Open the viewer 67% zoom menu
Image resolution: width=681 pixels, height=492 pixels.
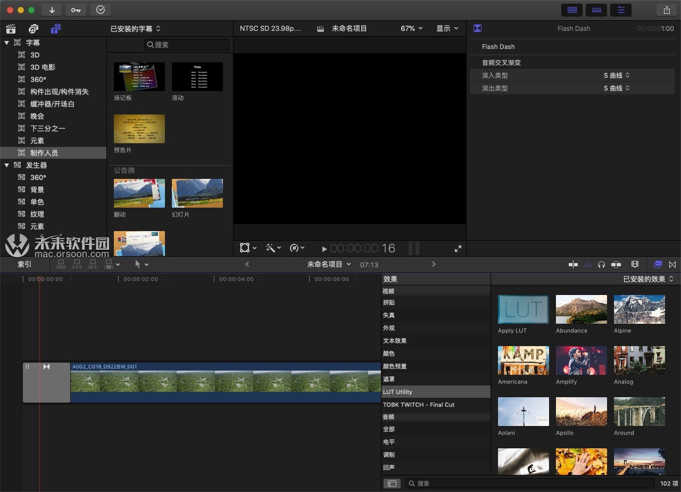click(x=412, y=29)
